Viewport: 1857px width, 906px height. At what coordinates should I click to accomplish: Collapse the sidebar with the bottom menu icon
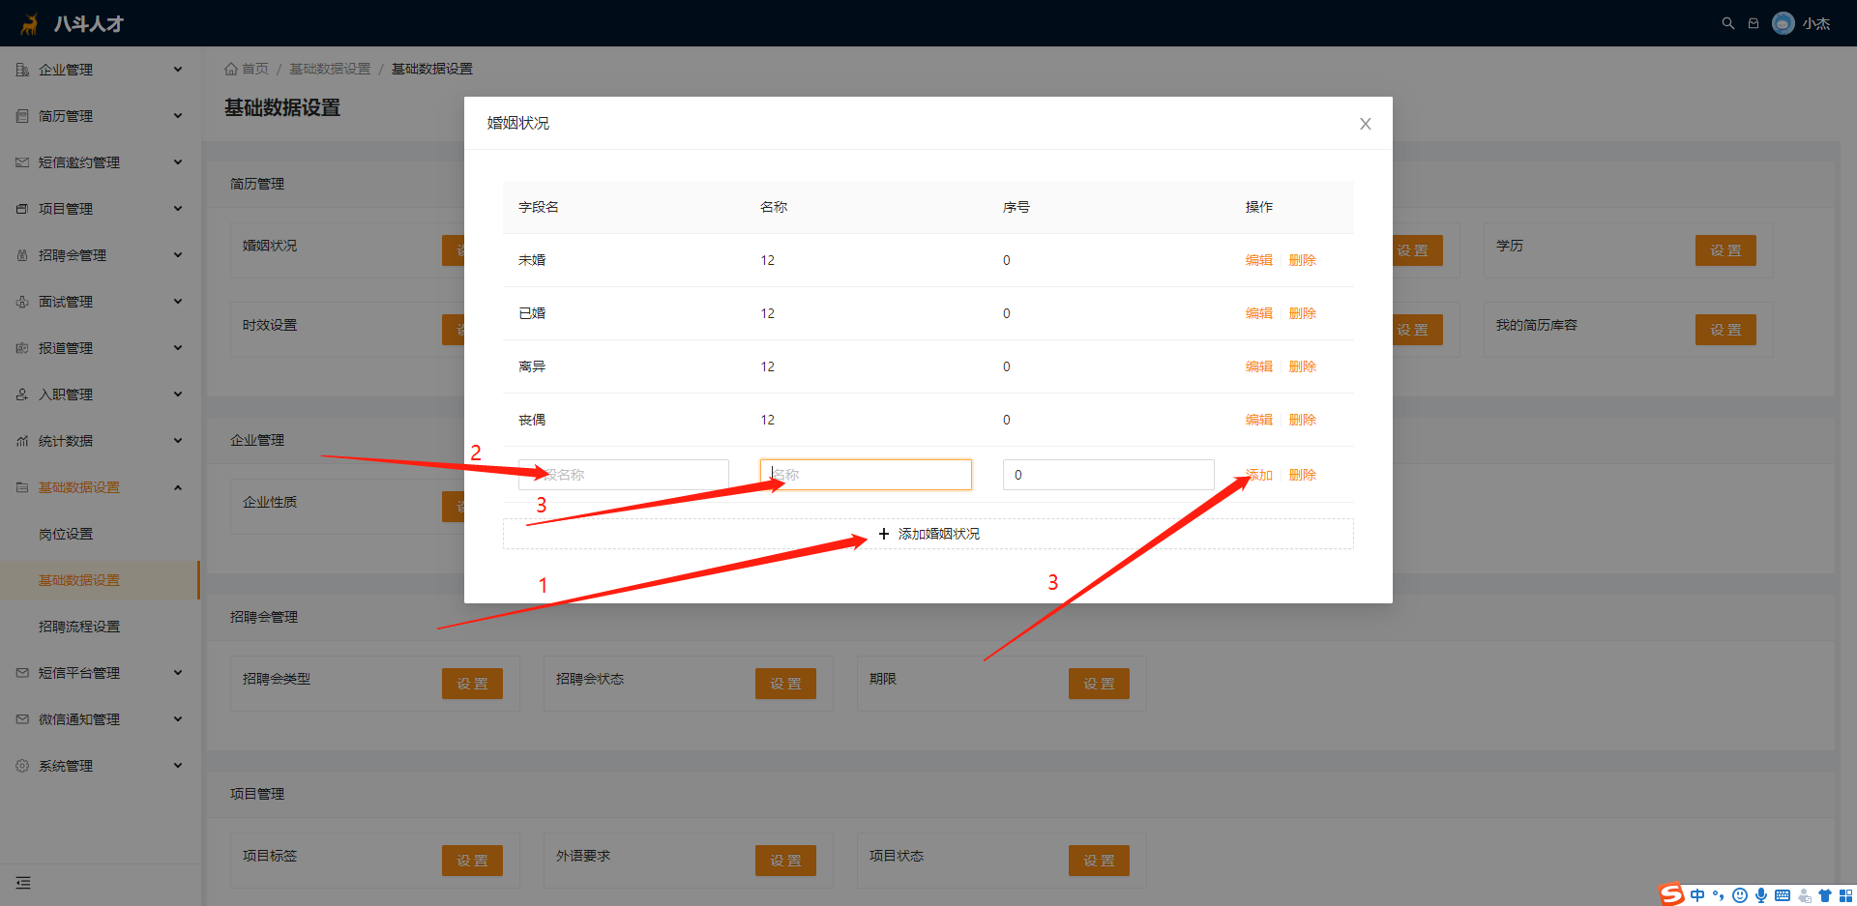[x=23, y=883]
